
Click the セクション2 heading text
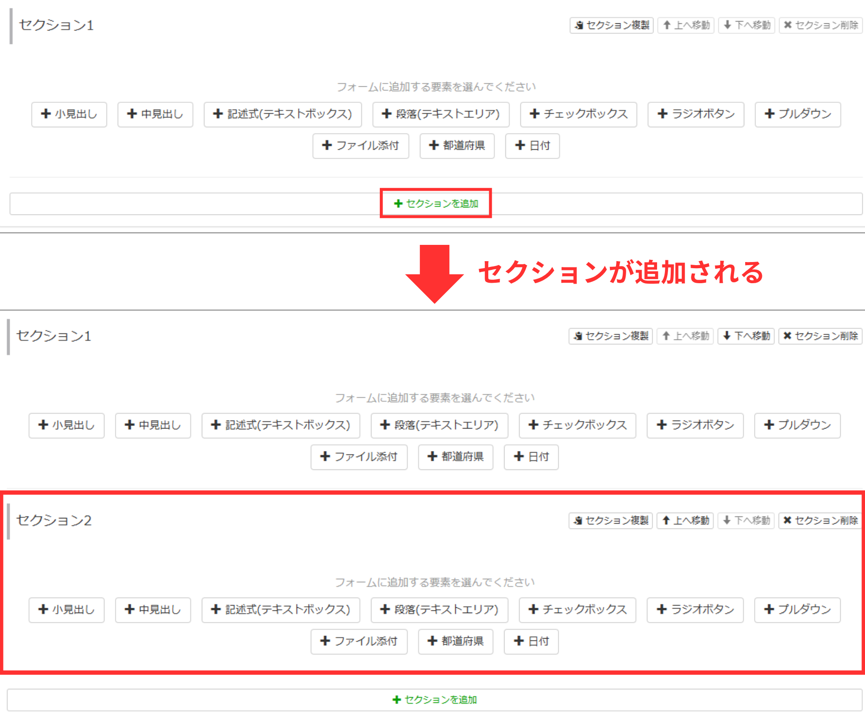(54, 521)
